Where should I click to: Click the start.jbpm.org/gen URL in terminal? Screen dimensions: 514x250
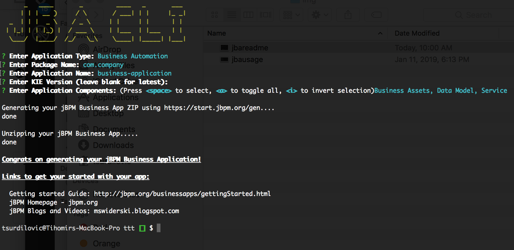coord(212,108)
